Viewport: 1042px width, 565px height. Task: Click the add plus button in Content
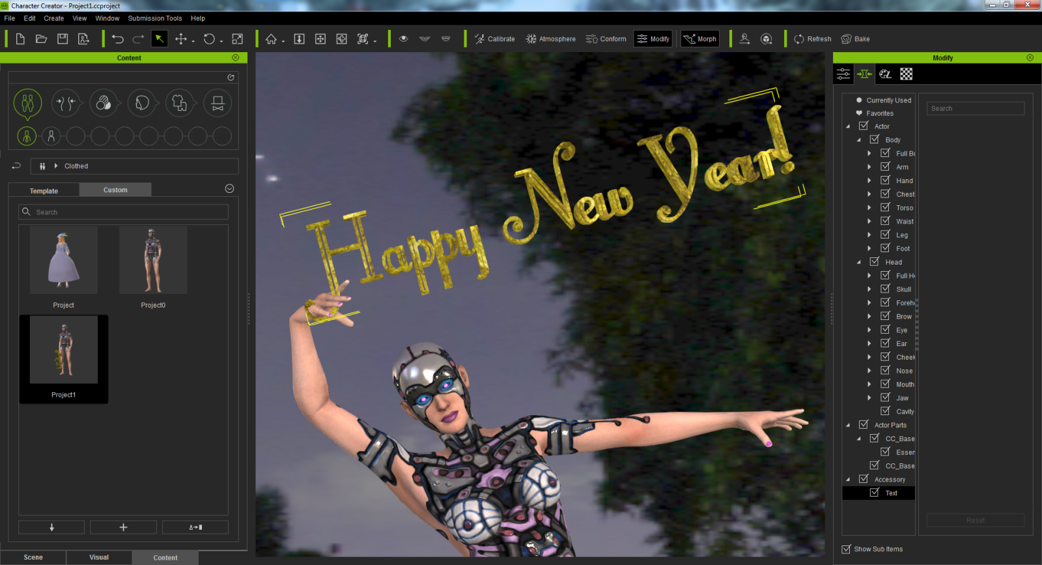pos(123,527)
